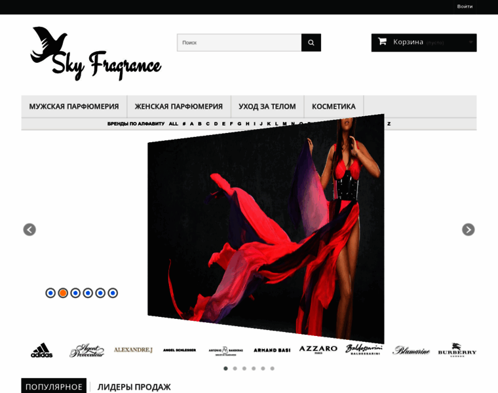Screen dimensions: 498x393
Task: Filter brands by letter B
Action: 200,124
